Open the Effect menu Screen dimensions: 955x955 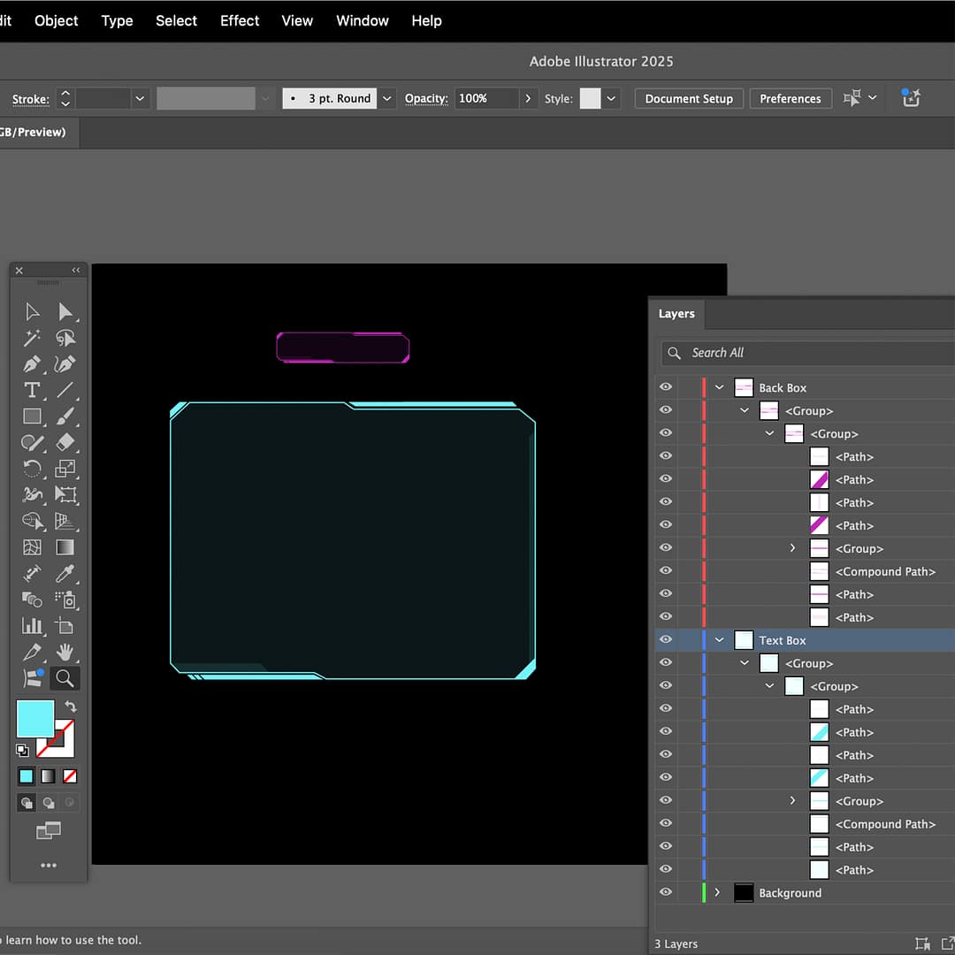240,20
